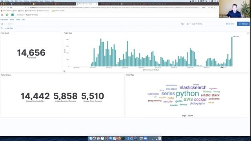
Task: Open the Trash in the Dock
Action: [160, 138]
